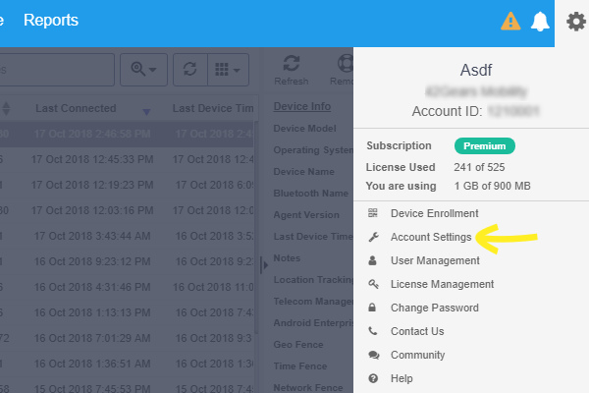The image size is (589, 393).
Task: Click the person icon for User Management
Action: click(372, 260)
